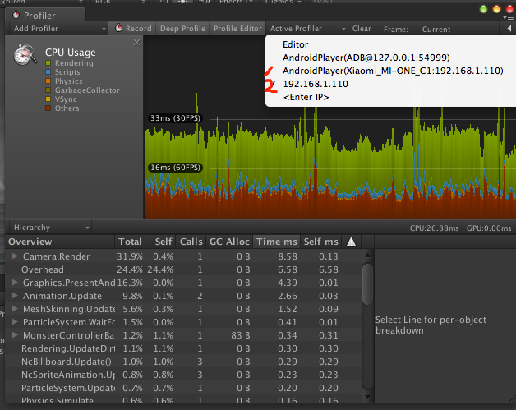This screenshot has width=516, height=410.
Task: Click the 33ms (30FPS) graph label
Action: (x=175, y=118)
